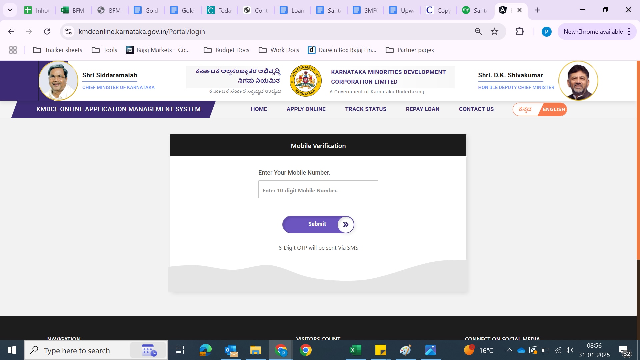The width and height of the screenshot is (640, 360).
Task: Switch language to English
Action: click(554, 109)
